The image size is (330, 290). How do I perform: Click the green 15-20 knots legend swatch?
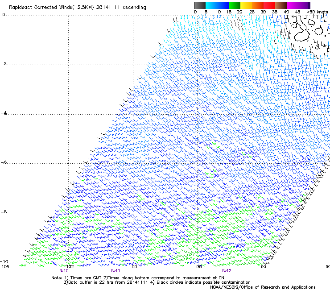coord(235,5)
